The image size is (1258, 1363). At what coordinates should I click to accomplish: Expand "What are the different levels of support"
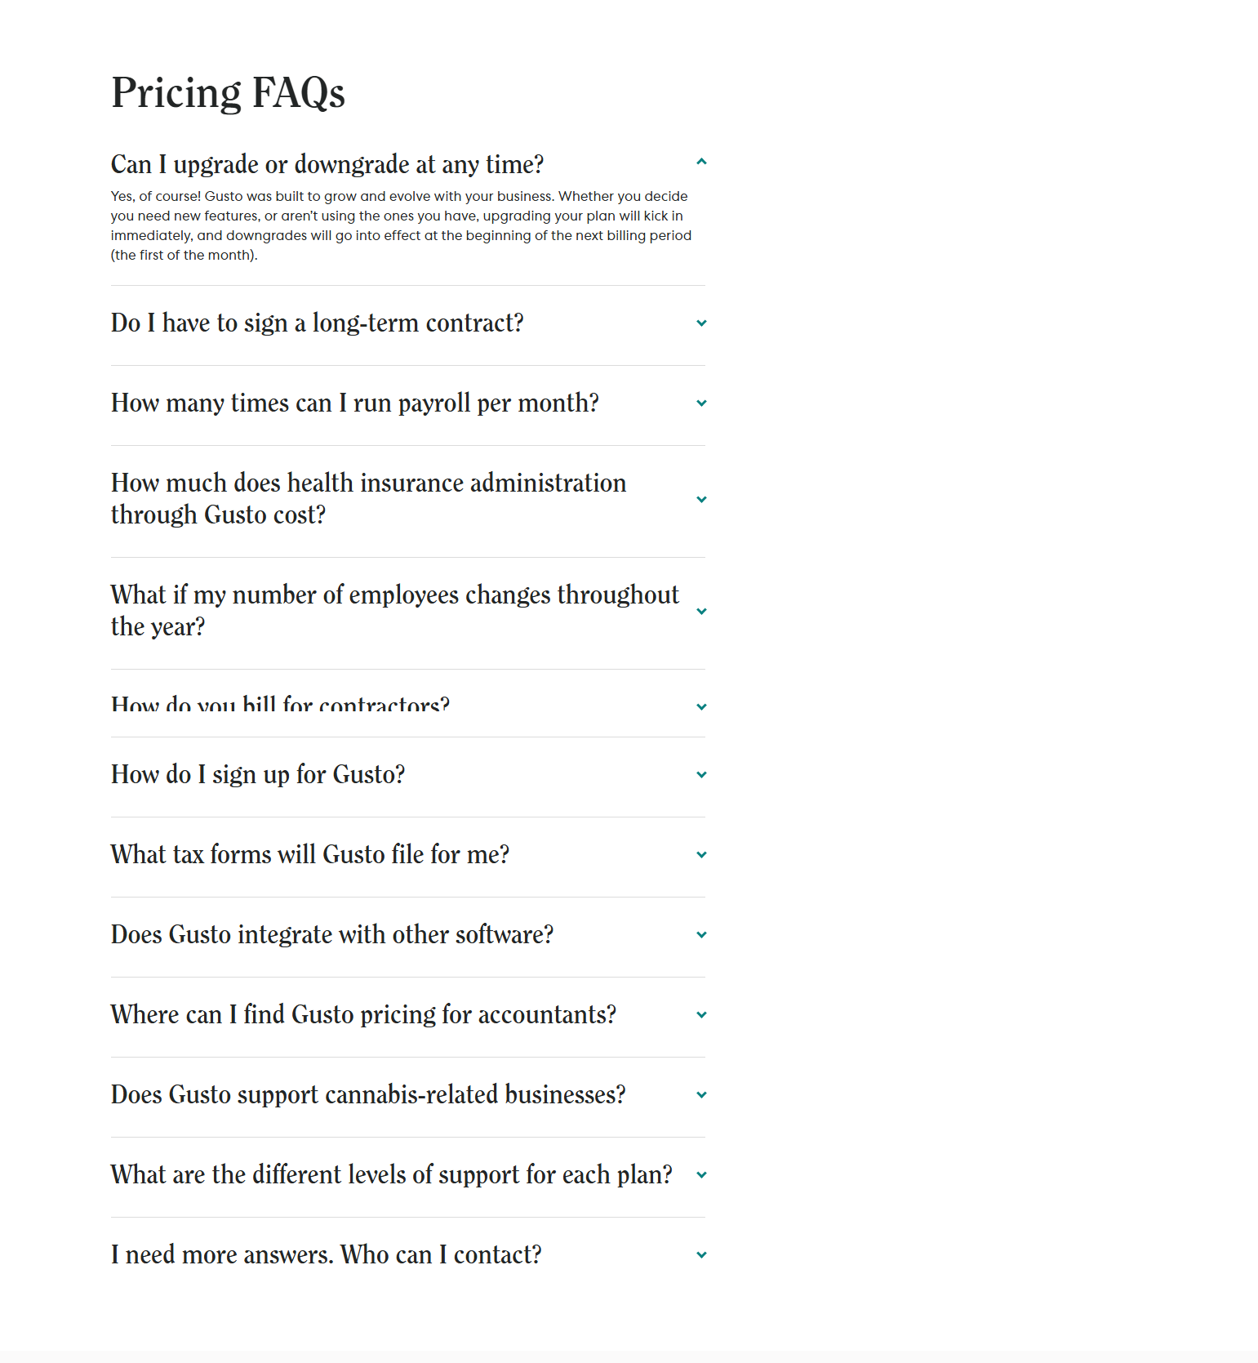391,1174
